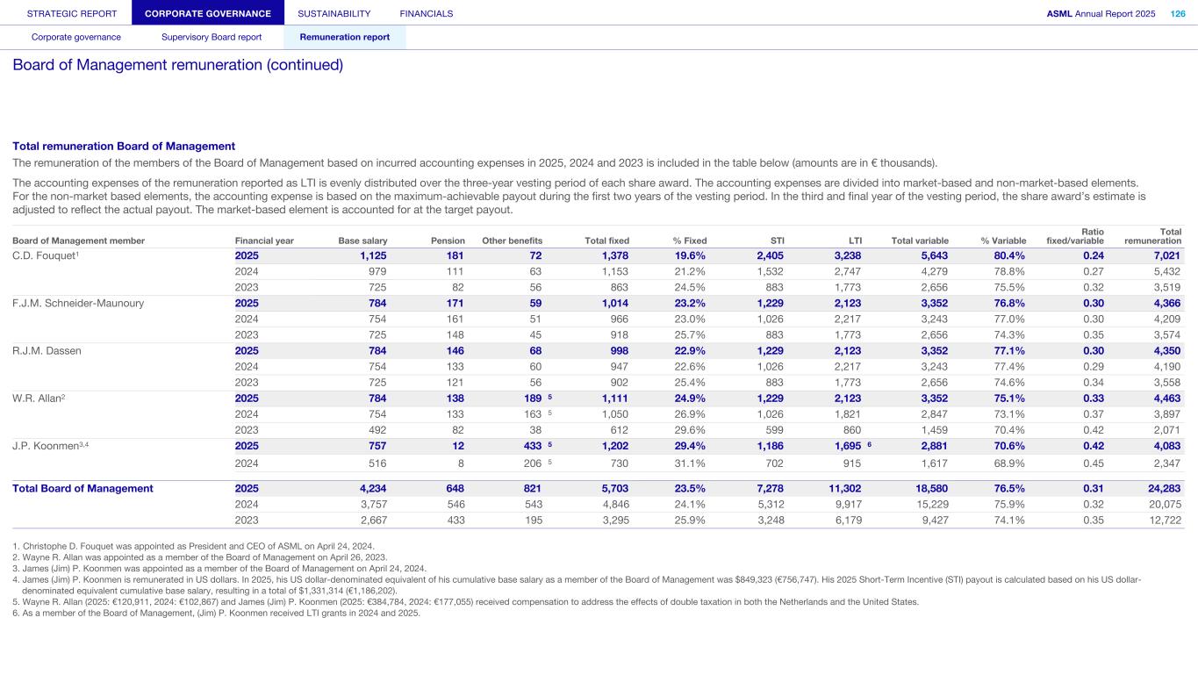This screenshot has height=675, width=1198.
Task: Click the Total Board of Management row label
Action: (x=82, y=488)
